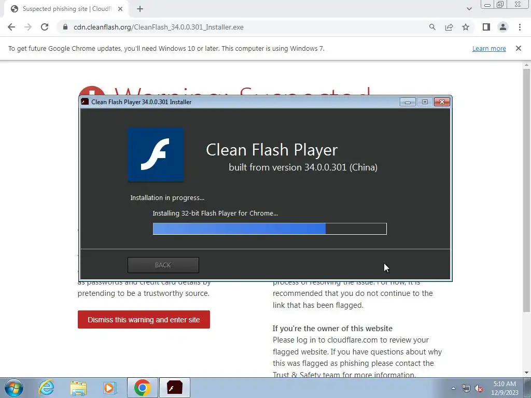Open the Learn more link
The height and width of the screenshot is (398, 531).
(x=489, y=48)
